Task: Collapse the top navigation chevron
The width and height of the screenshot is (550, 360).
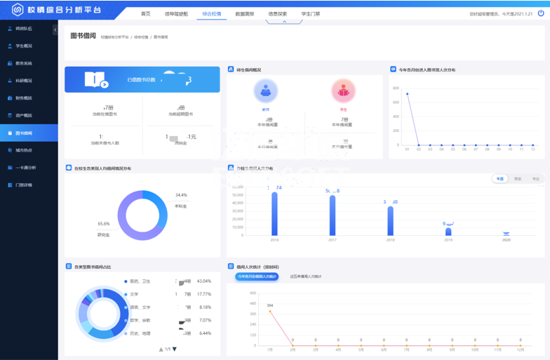Action: (284, 22)
